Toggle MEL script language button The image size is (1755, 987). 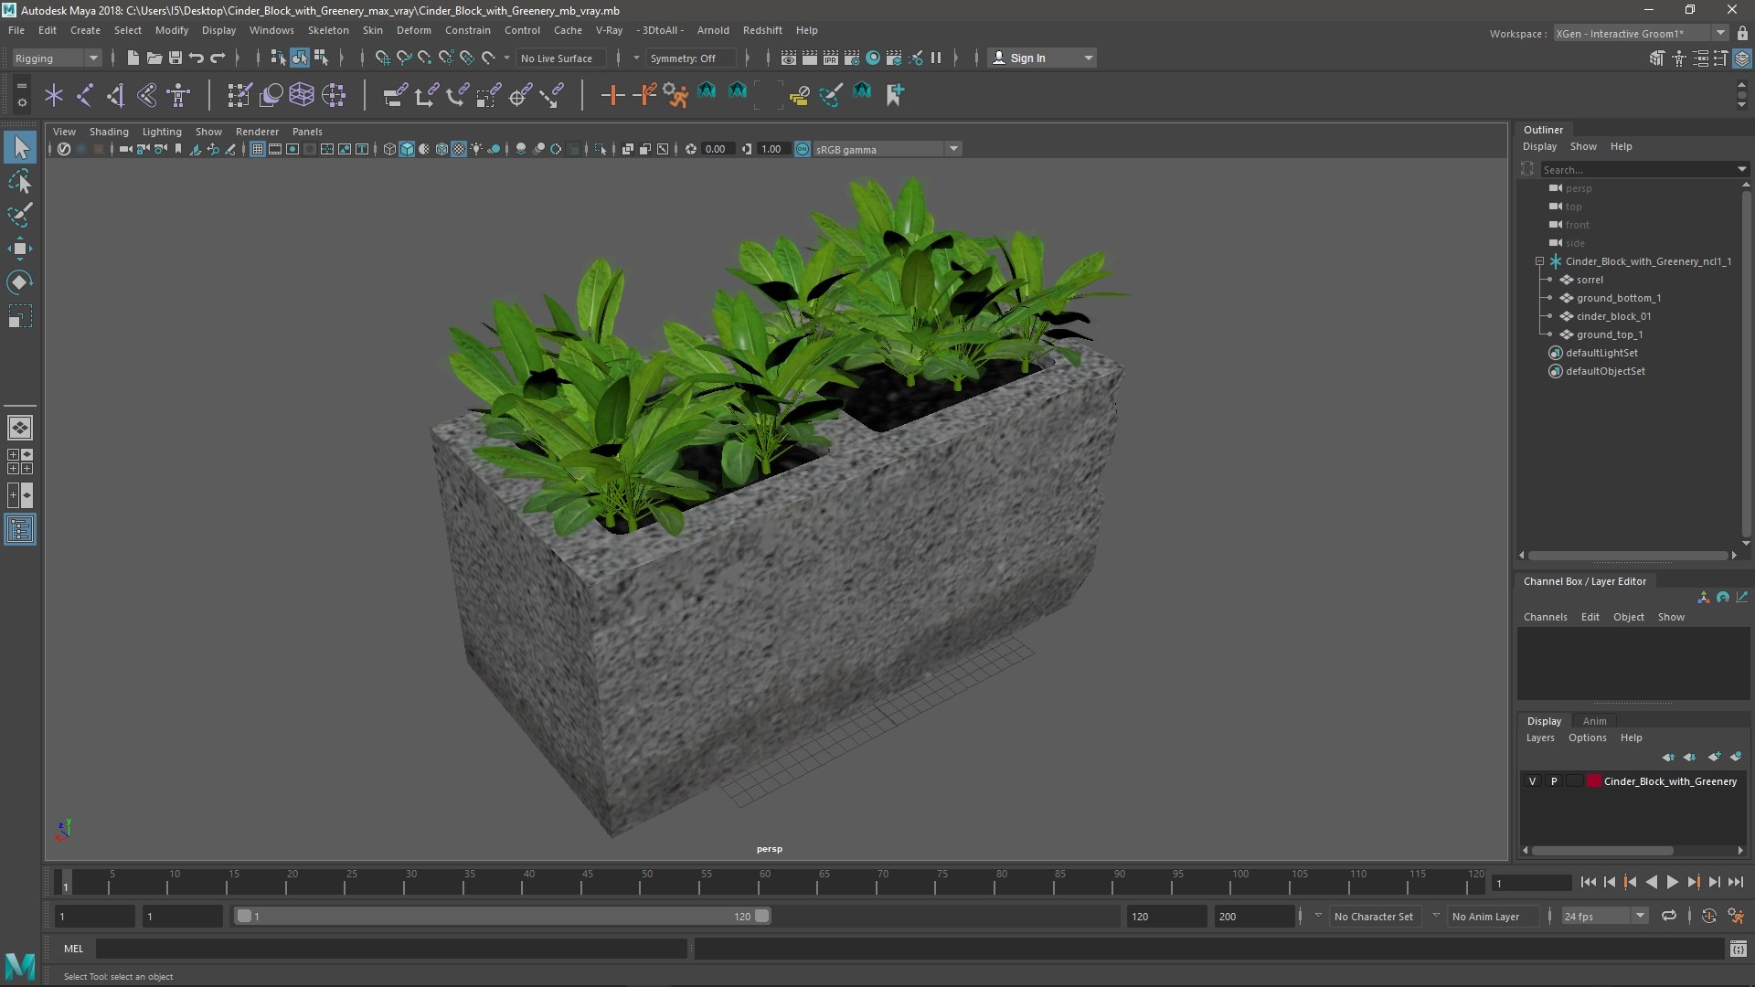pos(73,949)
